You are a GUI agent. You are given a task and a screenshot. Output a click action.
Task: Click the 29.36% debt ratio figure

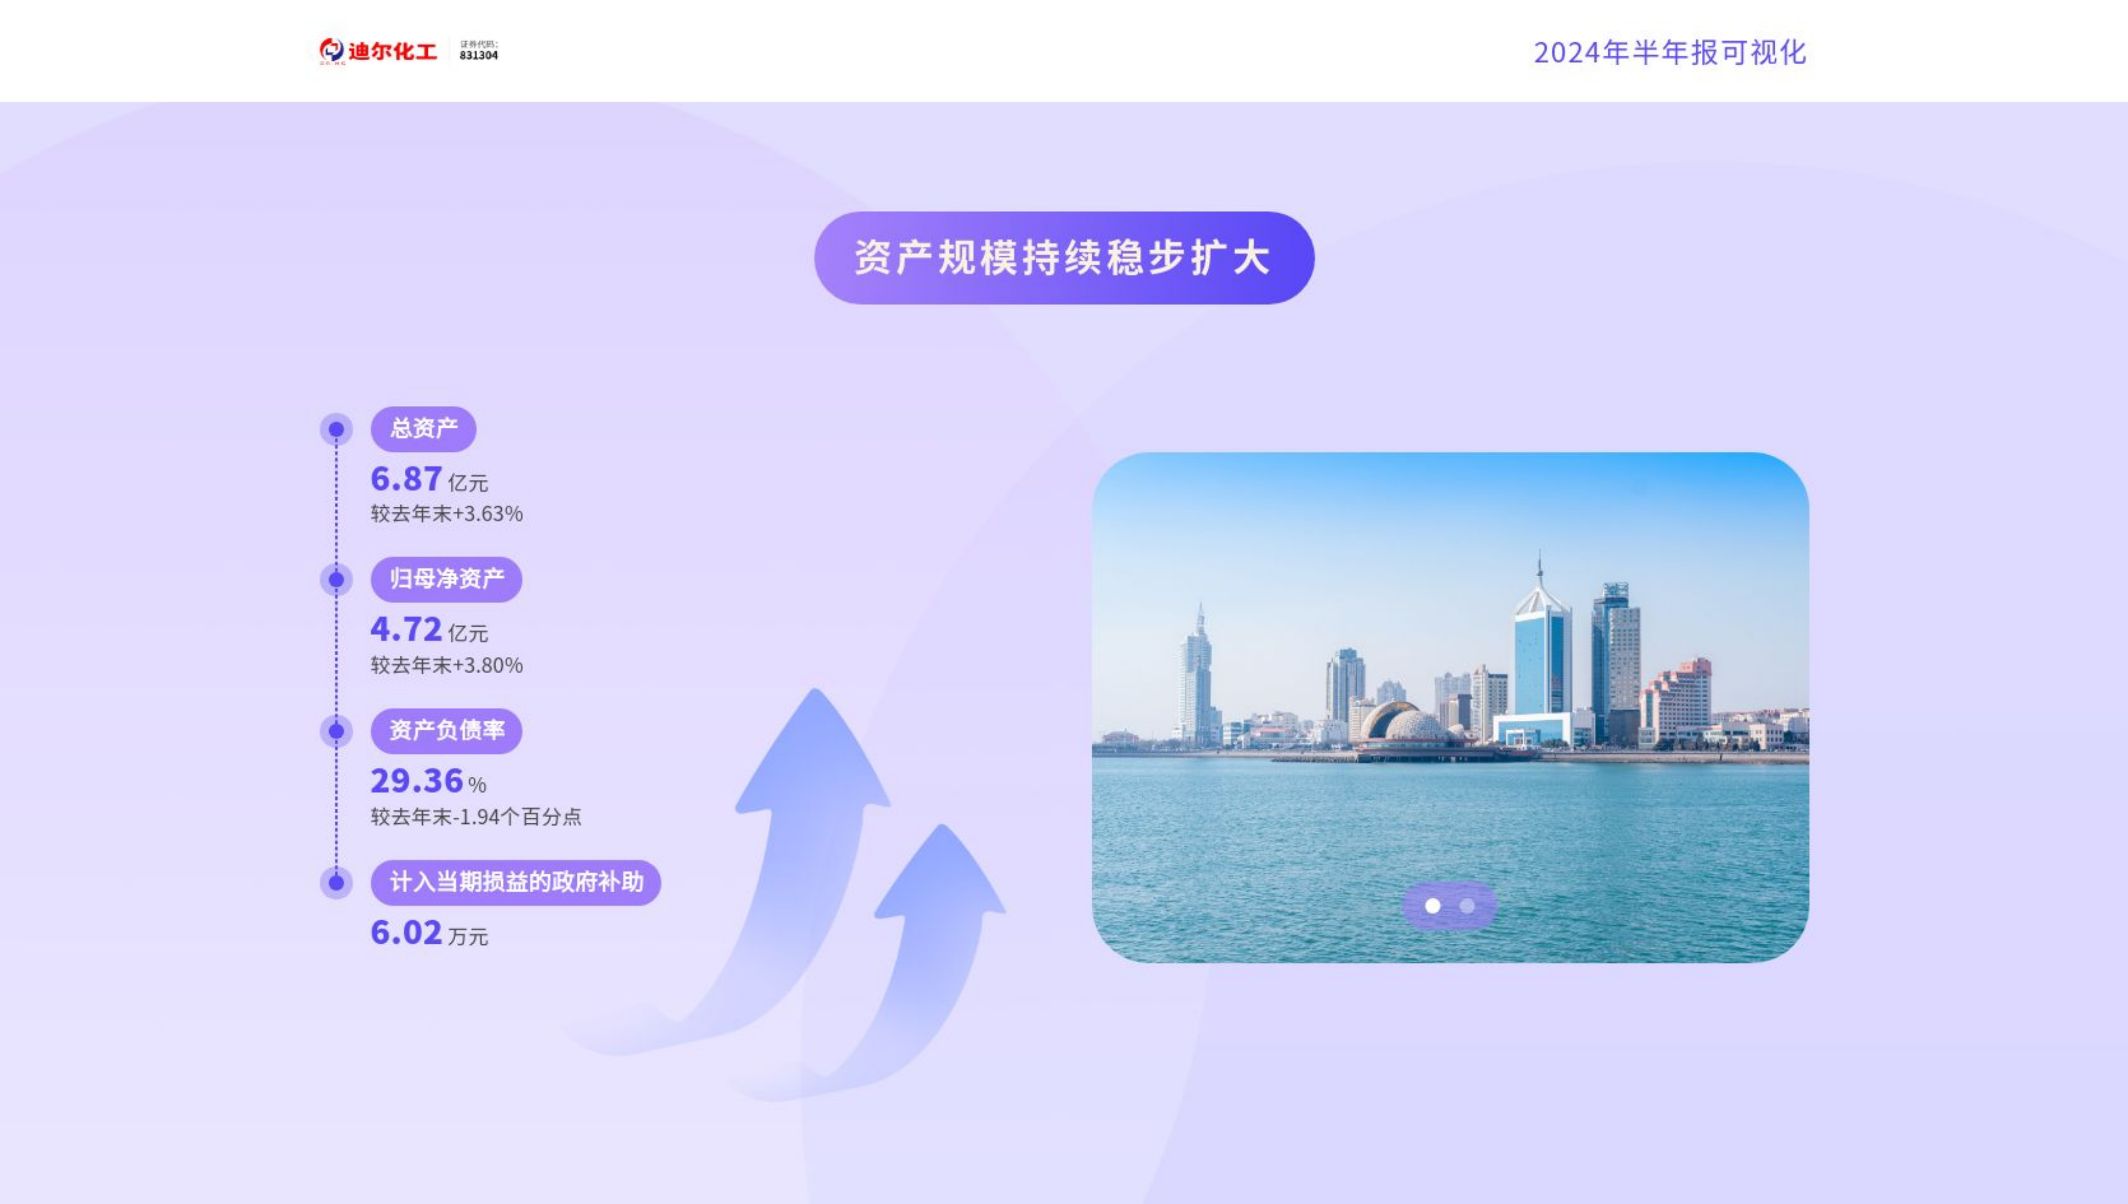[x=428, y=781]
